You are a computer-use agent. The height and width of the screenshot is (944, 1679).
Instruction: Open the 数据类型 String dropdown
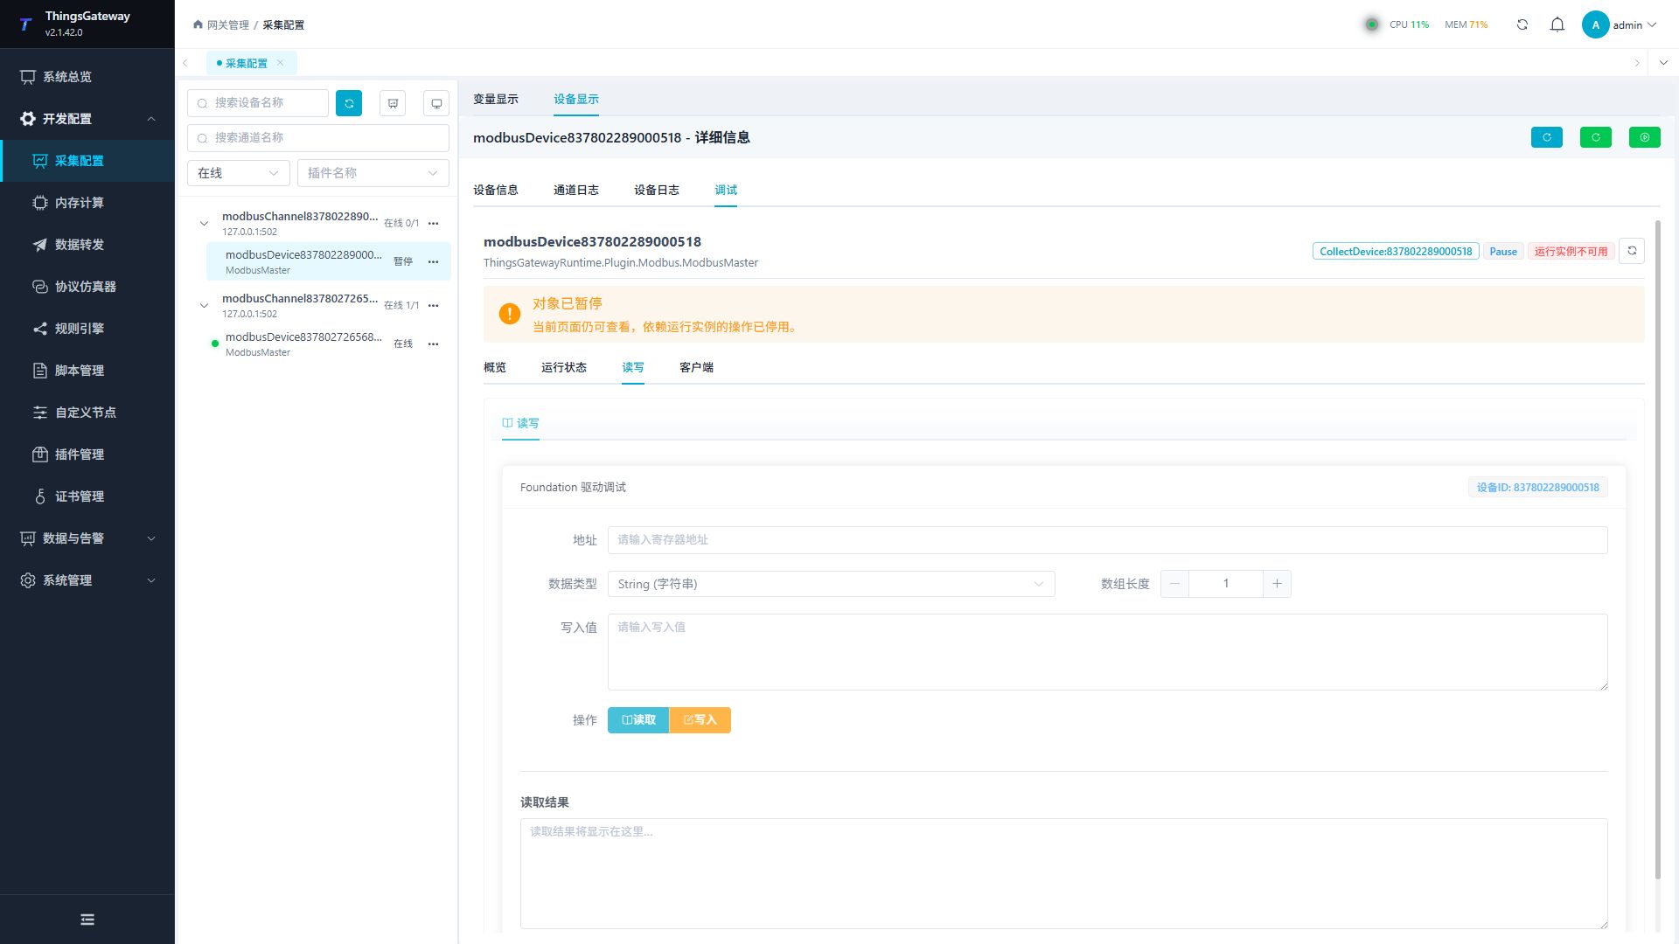coord(831,584)
